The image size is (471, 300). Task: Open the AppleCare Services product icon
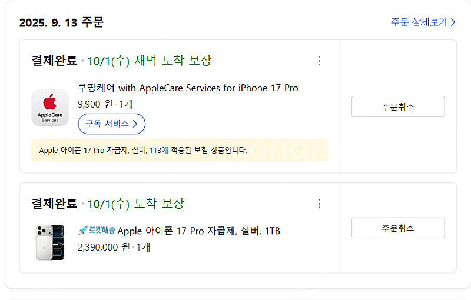tap(50, 107)
